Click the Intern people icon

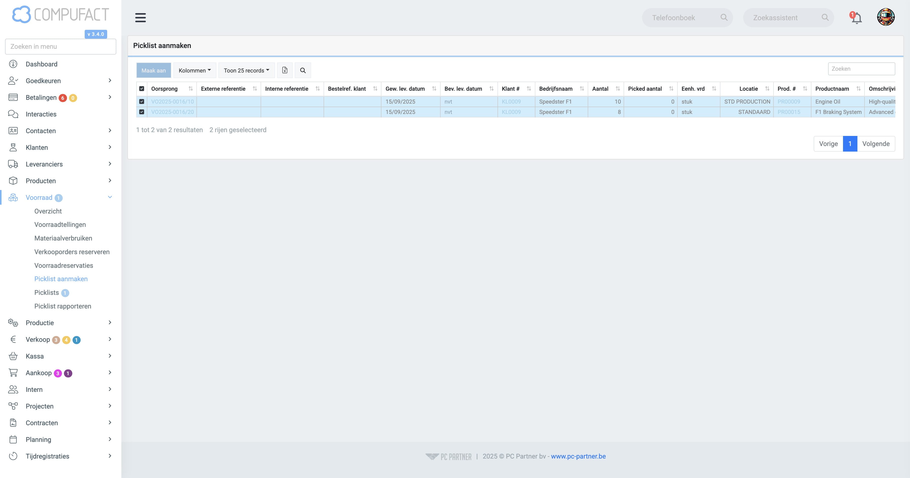click(13, 389)
